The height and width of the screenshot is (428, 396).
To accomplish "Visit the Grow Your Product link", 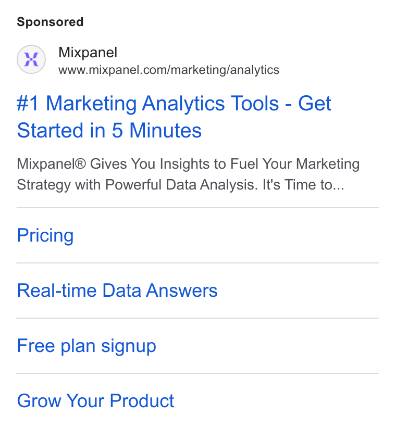I will pos(95,401).
